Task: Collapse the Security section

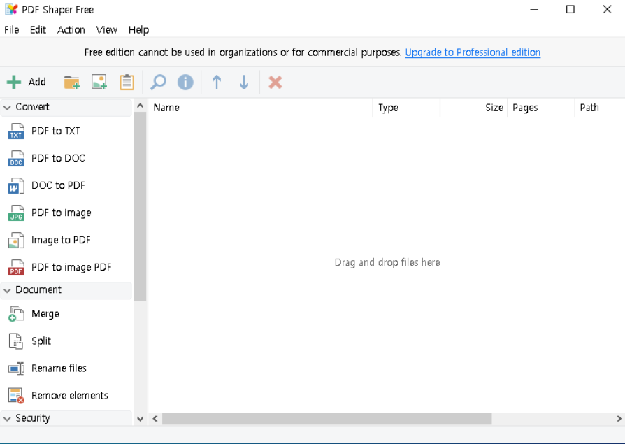Action: coord(7,419)
